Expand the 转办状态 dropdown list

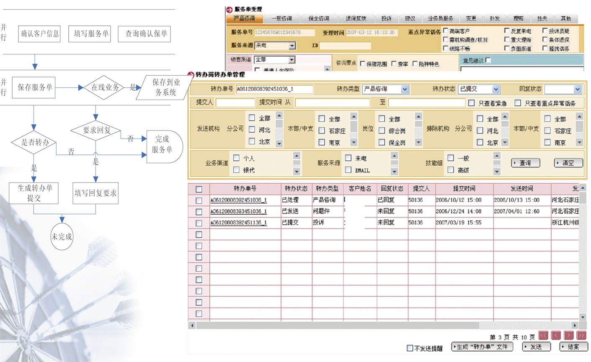point(496,89)
